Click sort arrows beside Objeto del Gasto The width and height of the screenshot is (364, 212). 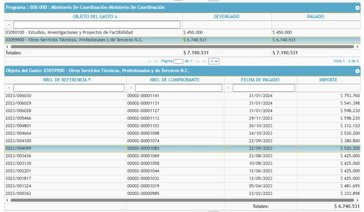(116, 17)
